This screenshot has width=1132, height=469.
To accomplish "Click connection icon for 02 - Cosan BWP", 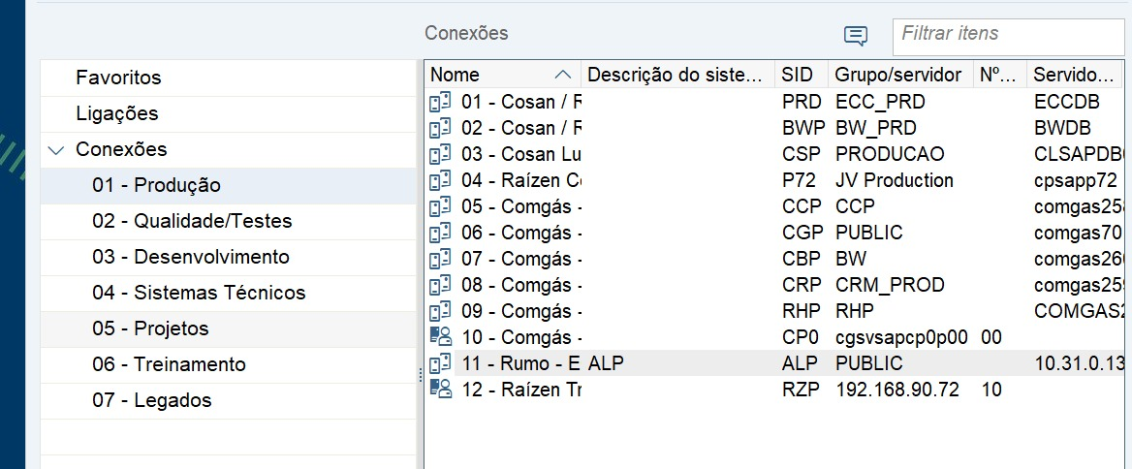I will (440, 129).
